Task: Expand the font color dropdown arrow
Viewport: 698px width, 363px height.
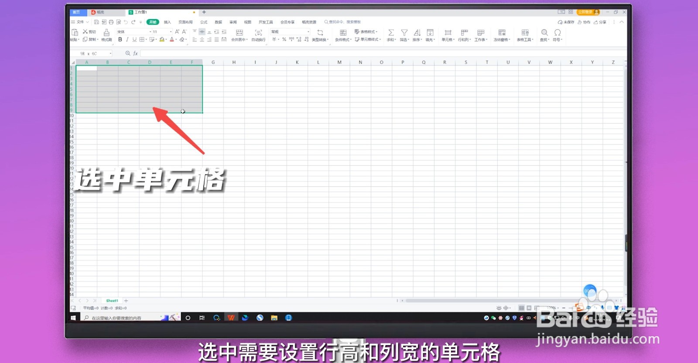Action: 176,40
